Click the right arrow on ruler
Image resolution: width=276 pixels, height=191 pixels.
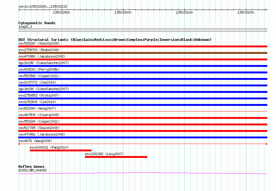[x=266, y=10]
